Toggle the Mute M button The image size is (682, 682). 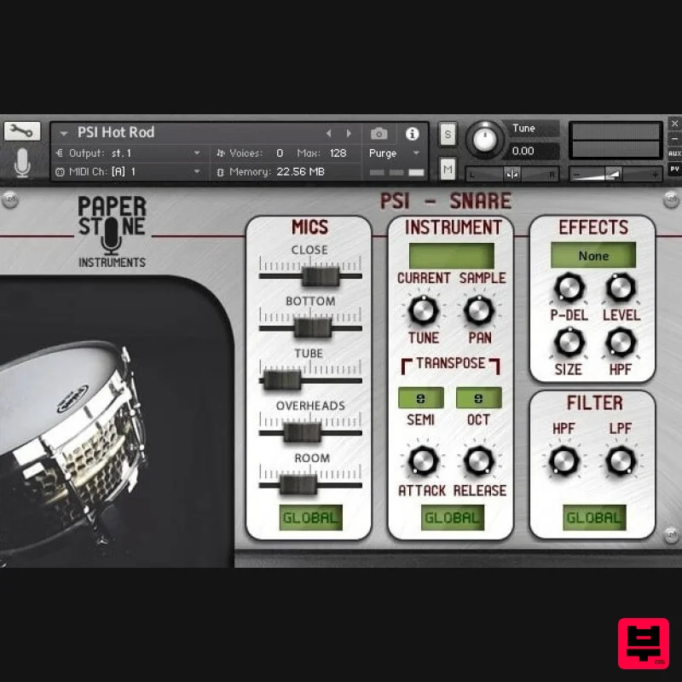(448, 169)
